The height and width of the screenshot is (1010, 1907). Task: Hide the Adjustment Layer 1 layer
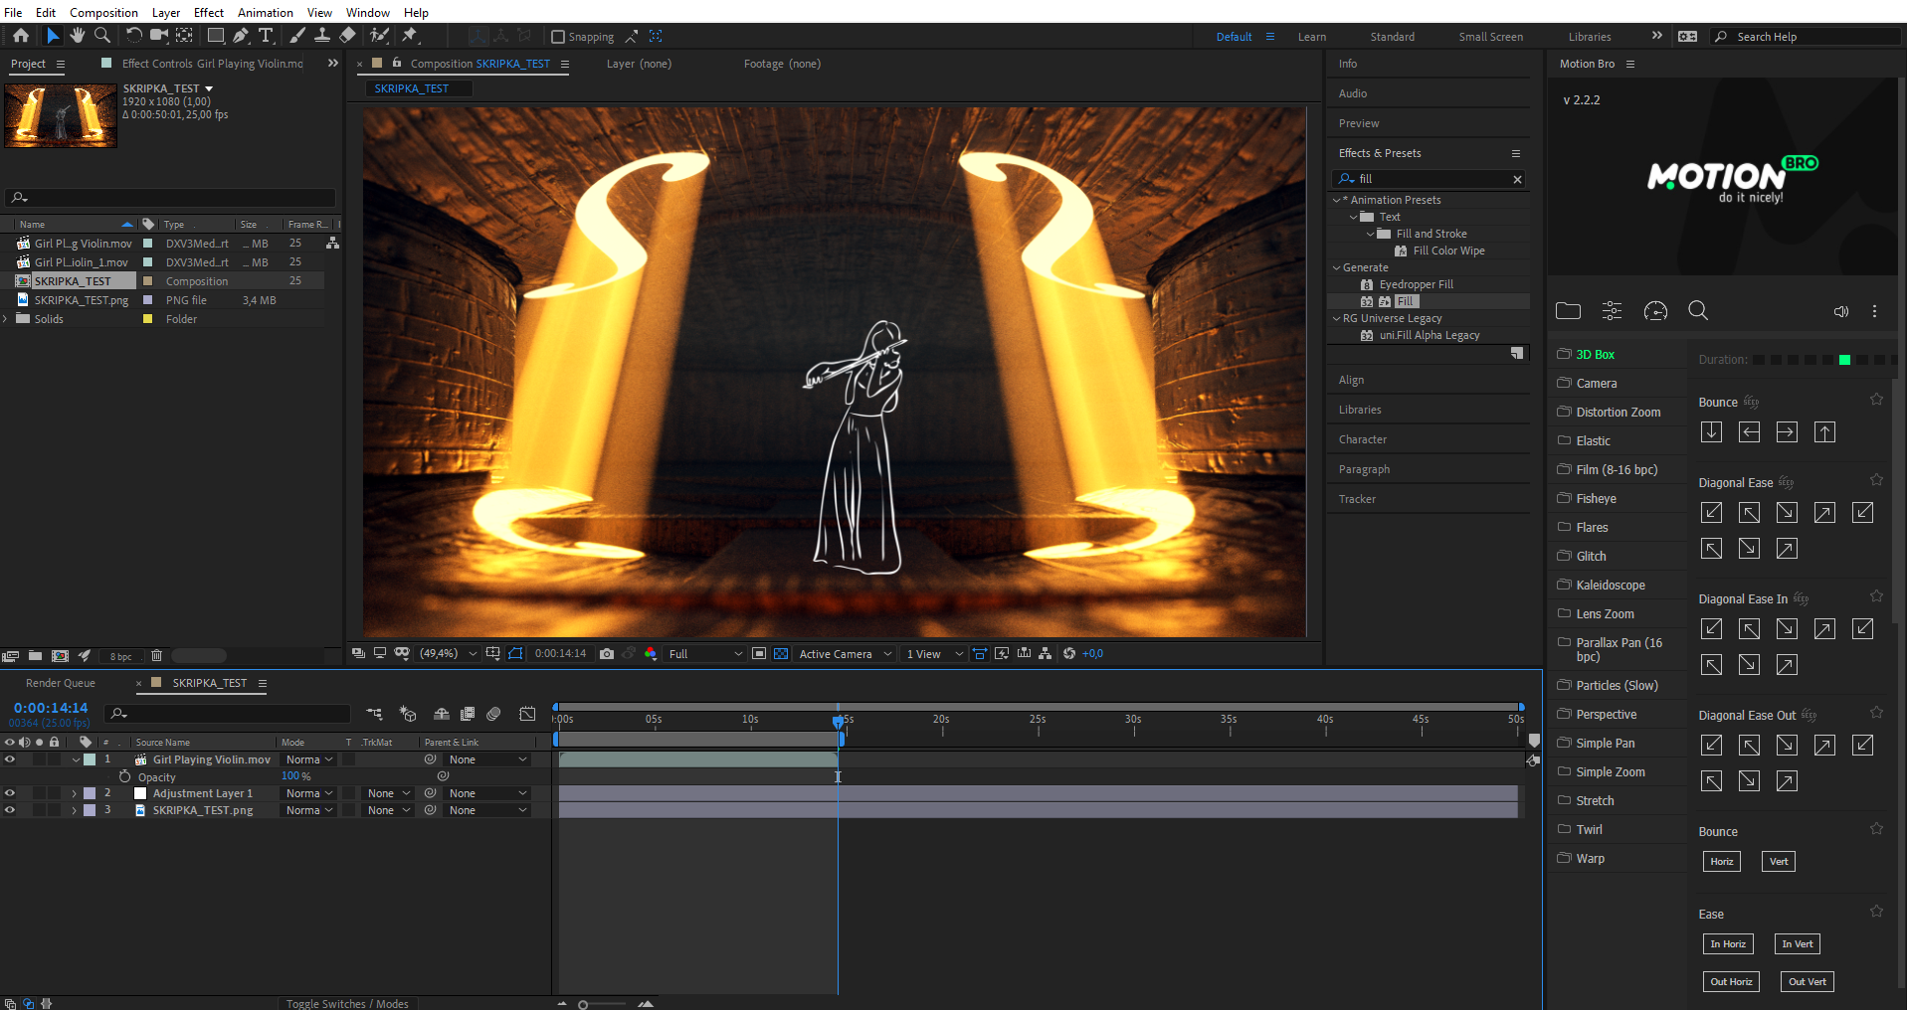(10, 793)
